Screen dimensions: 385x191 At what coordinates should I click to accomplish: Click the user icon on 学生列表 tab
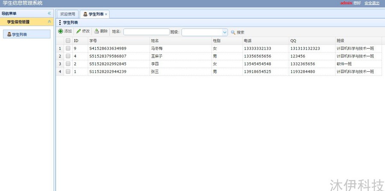pyautogui.click(x=85, y=14)
